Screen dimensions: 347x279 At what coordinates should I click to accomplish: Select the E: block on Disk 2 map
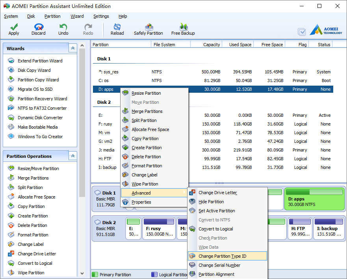click(133, 228)
